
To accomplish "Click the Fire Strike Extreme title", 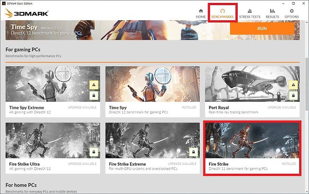I will [x=127, y=164].
